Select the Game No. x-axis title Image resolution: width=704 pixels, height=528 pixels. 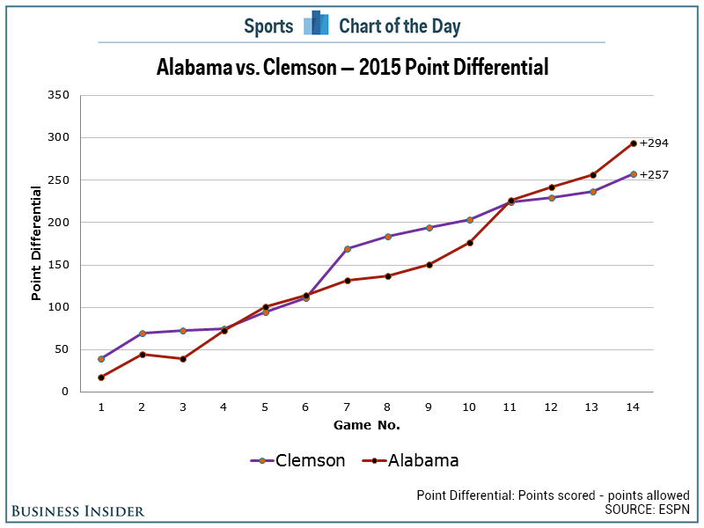pos(367,425)
